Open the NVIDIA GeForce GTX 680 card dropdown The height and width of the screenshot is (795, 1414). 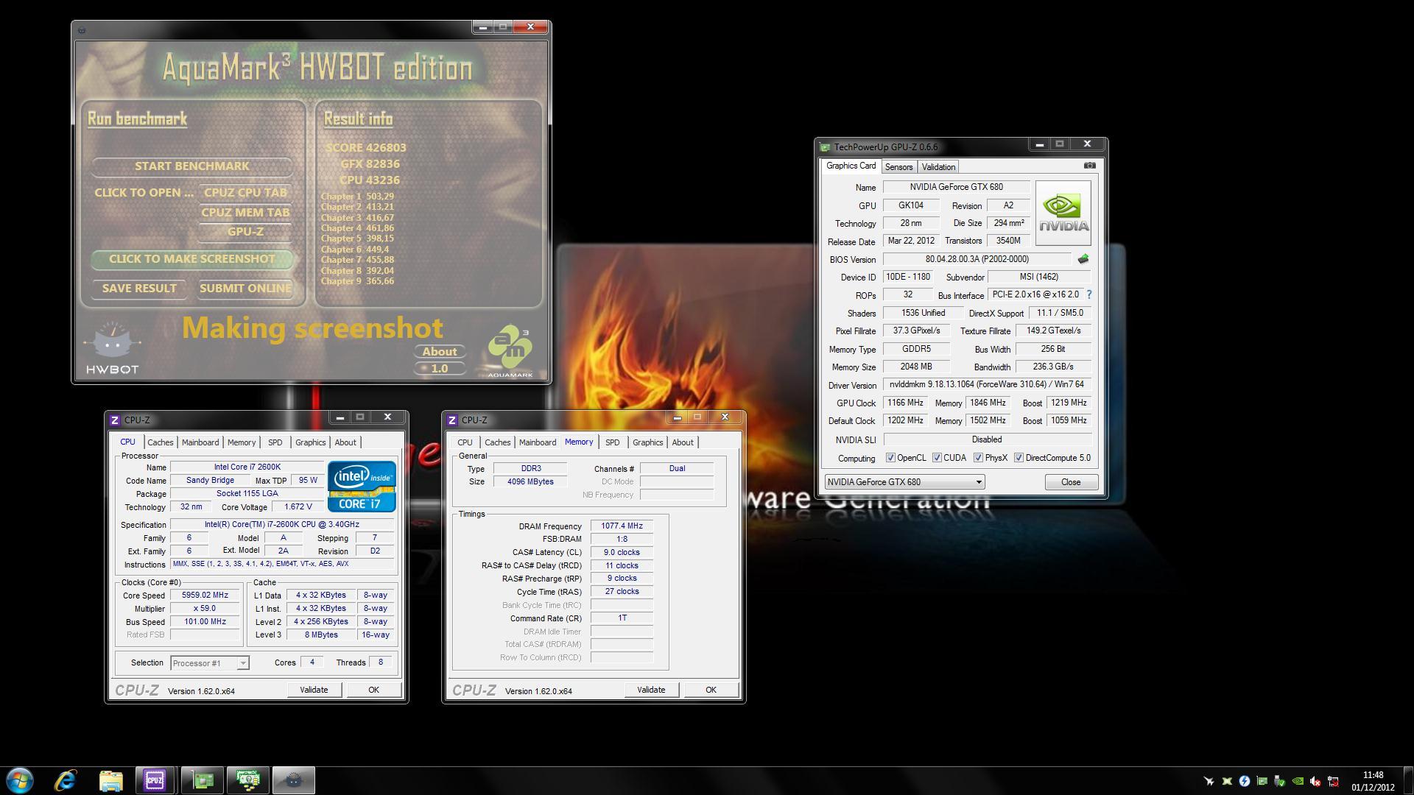pyautogui.click(x=904, y=482)
